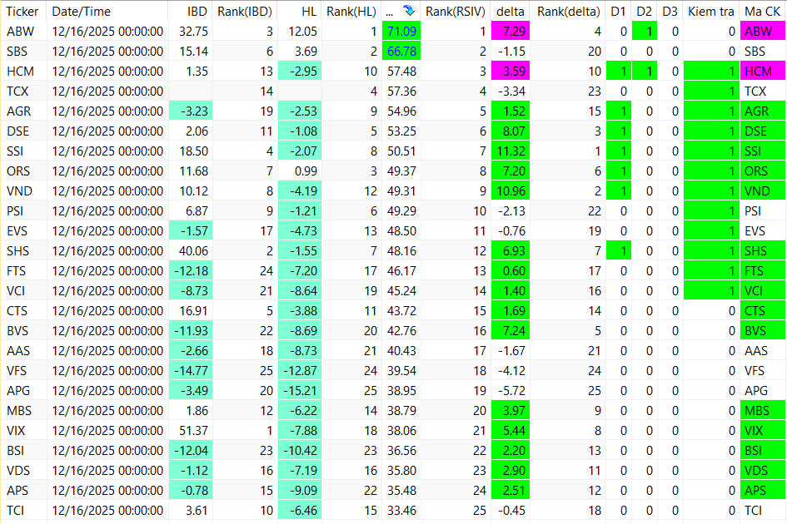Click green D1 cell in SHS row
The height and width of the screenshot is (524, 787).
point(618,250)
